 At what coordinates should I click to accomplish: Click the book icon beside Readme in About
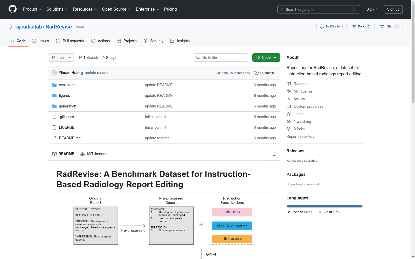tap(289, 84)
